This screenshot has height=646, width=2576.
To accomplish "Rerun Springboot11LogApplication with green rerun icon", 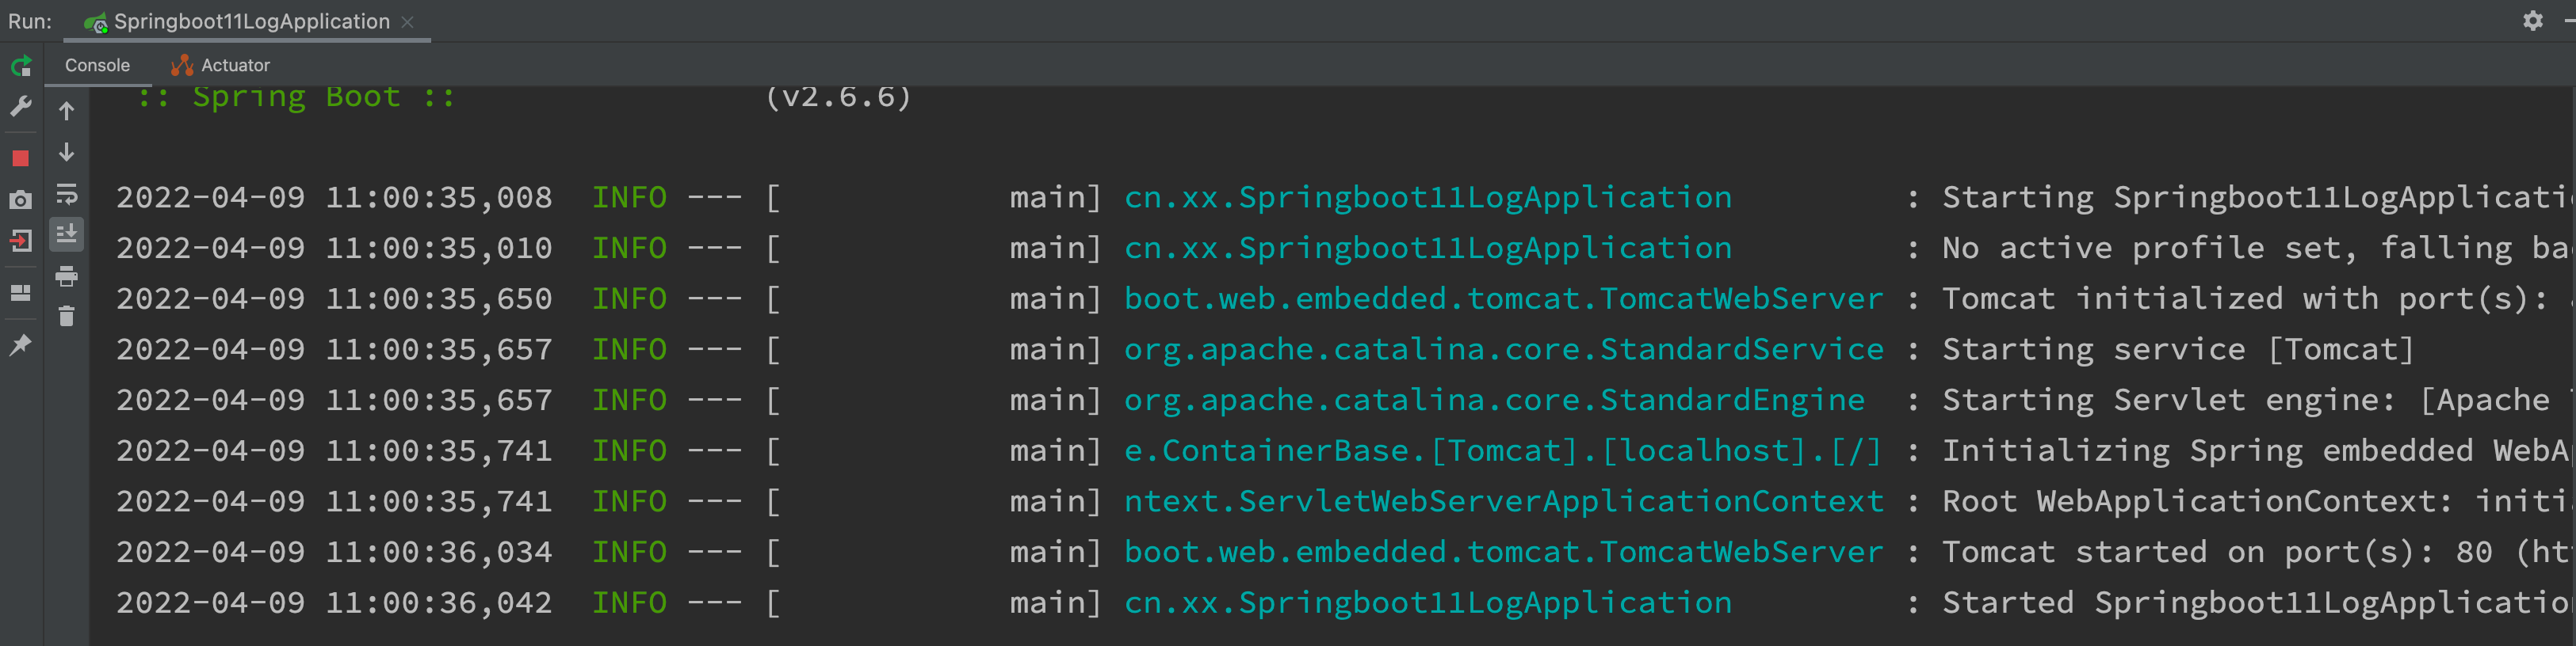I will tap(21, 66).
